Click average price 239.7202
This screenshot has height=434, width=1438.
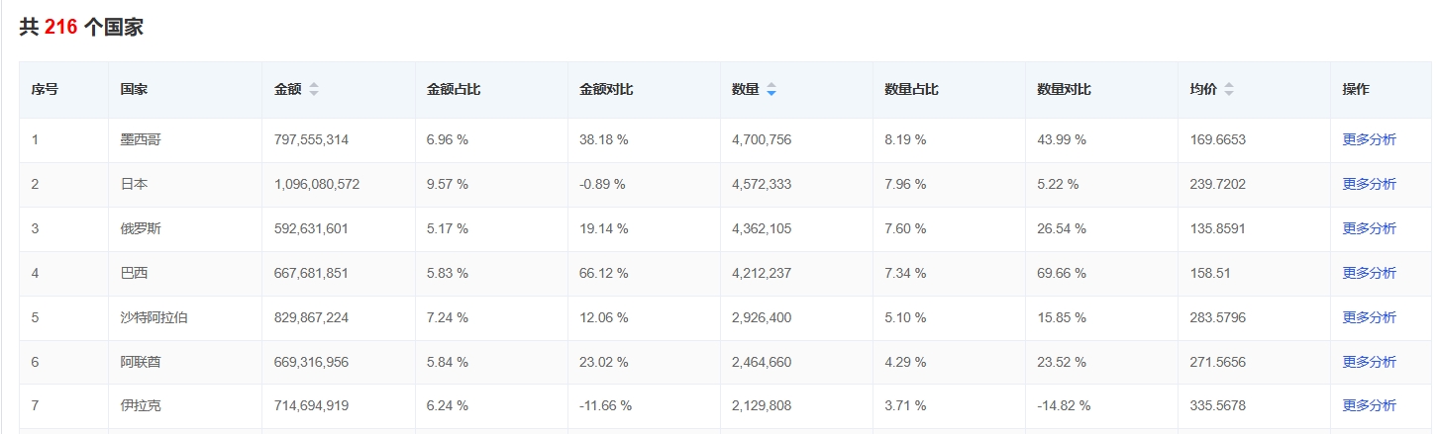coord(1218,184)
